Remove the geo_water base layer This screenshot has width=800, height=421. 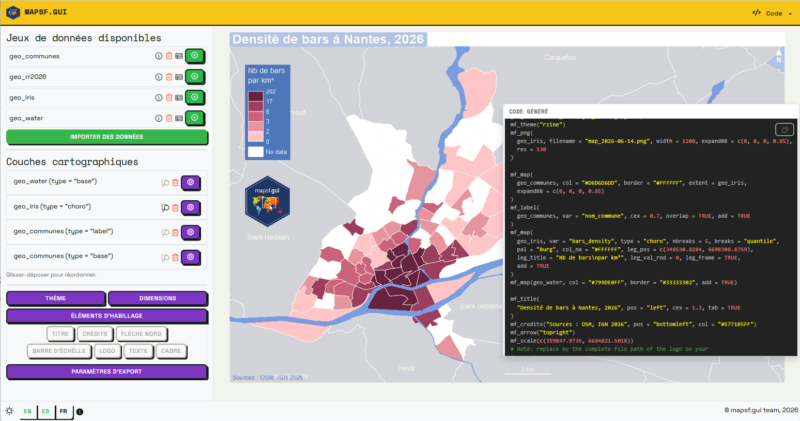coord(175,182)
